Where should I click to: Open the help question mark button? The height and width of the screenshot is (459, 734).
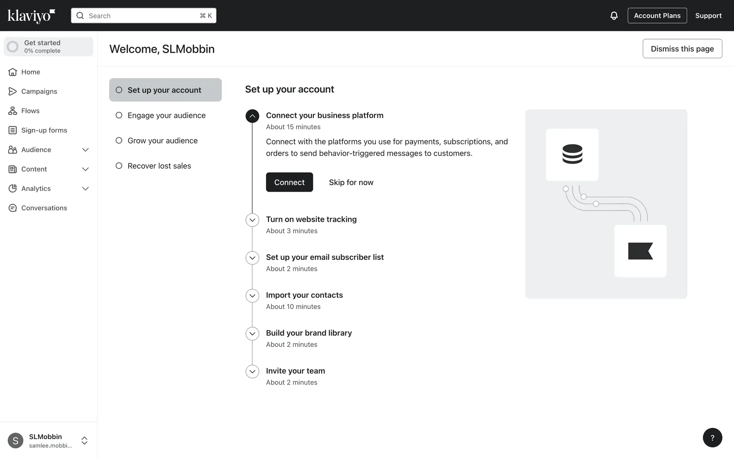click(x=712, y=438)
